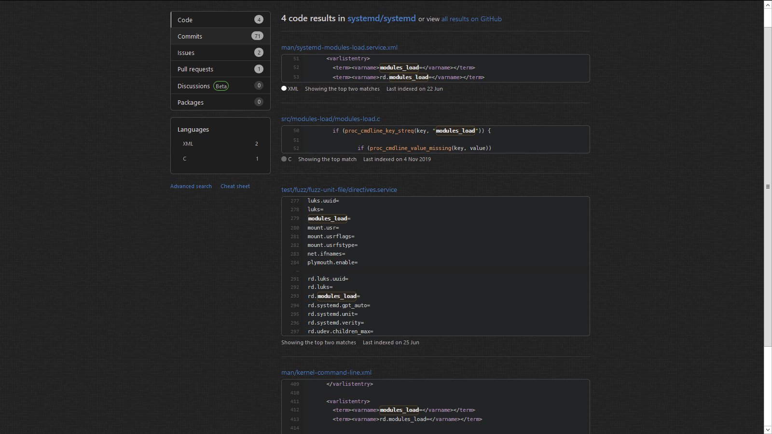Switch to the Issues results tab
Screen dimensions: 772x434
pyautogui.click(x=186, y=53)
